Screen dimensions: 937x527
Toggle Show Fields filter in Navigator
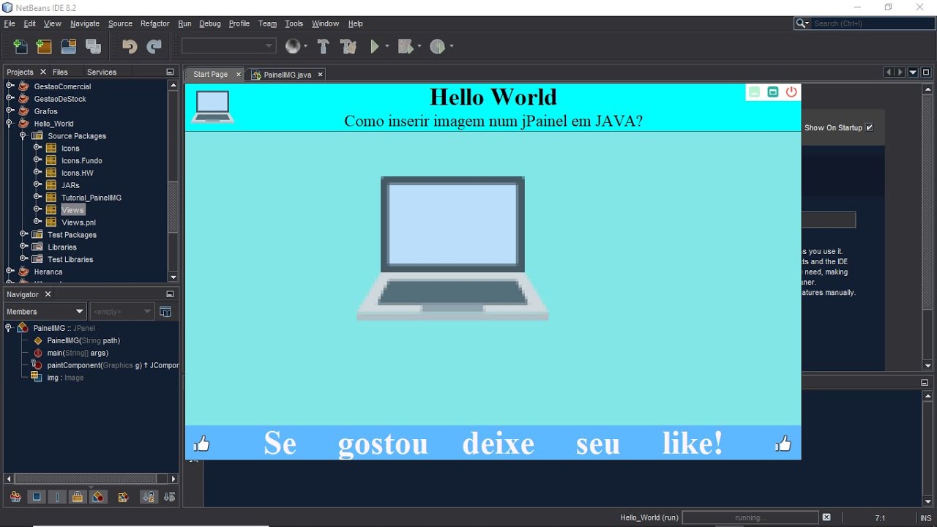pyautogui.click(x=36, y=497)
